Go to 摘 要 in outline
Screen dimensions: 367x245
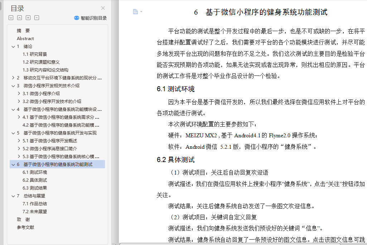point(23,31)
